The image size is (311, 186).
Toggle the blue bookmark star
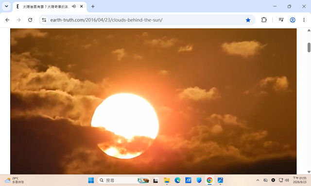[248, 20]
